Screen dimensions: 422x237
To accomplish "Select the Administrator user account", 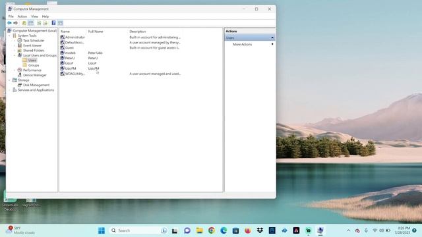I will point(73,38).
